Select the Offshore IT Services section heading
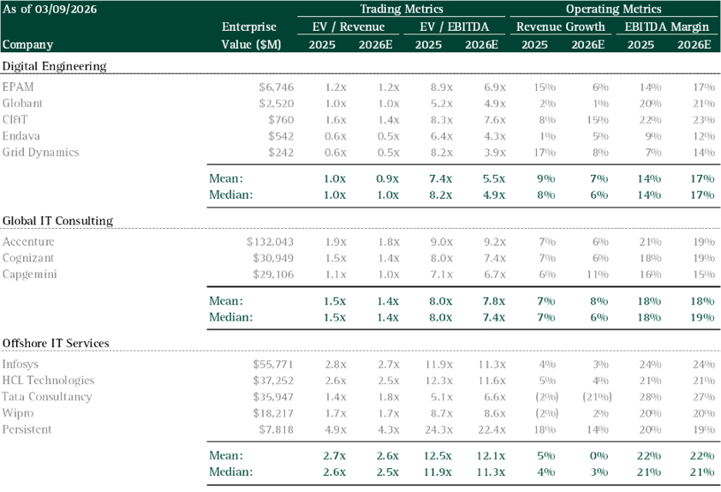The height and width of the screenshot is (492, 721). tap(56, 344)
